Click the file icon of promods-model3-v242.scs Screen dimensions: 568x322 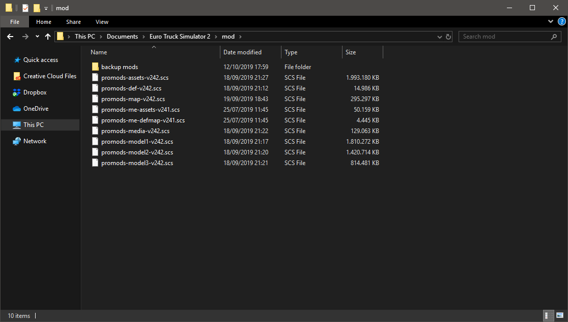pos(95,163)
